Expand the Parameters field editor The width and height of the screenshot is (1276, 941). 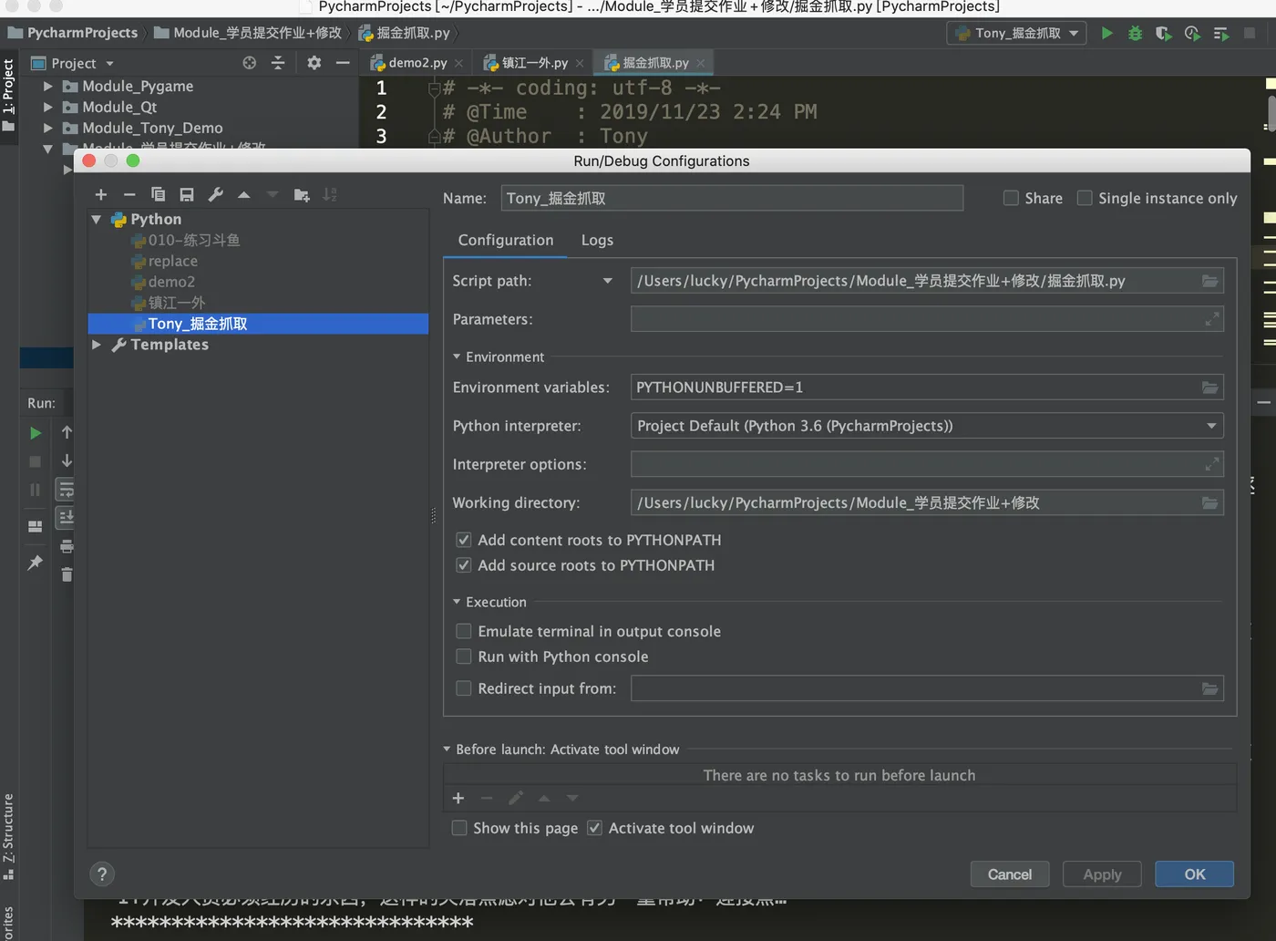click(1211, 319)
